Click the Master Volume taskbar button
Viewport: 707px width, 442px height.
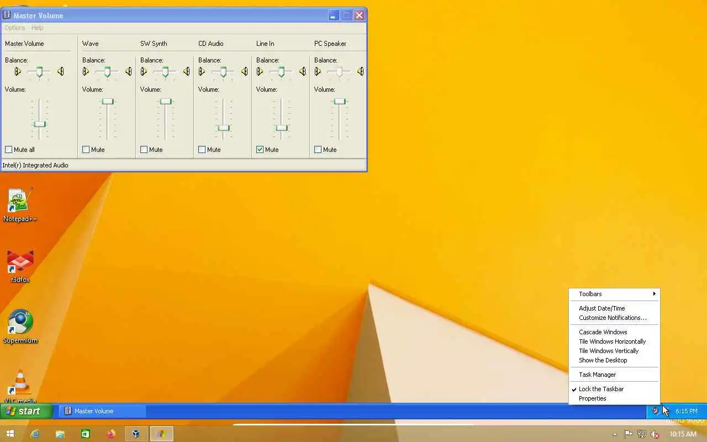[x=103, y=411]
